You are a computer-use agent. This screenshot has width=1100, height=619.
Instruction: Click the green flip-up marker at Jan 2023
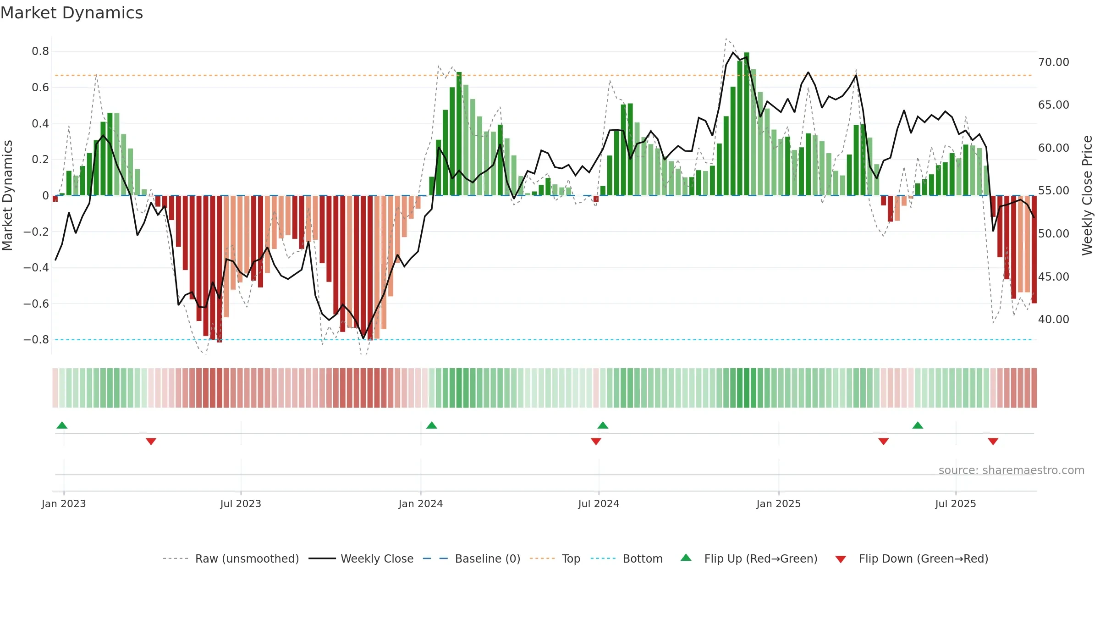[62, 425]
